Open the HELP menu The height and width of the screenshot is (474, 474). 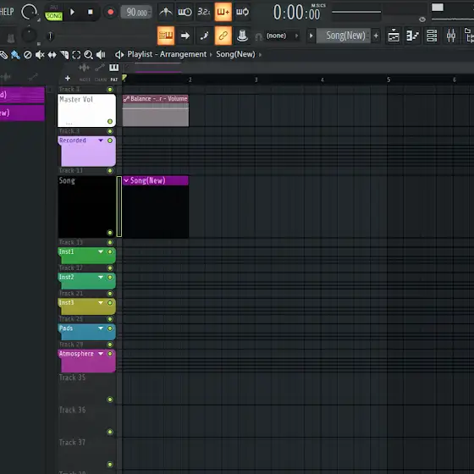click(x=7, y=12)
